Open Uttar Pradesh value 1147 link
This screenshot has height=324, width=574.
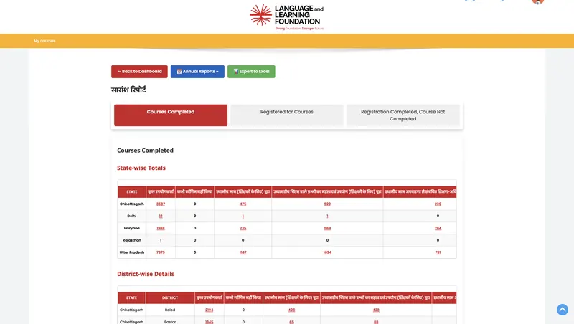click(243, 252)
